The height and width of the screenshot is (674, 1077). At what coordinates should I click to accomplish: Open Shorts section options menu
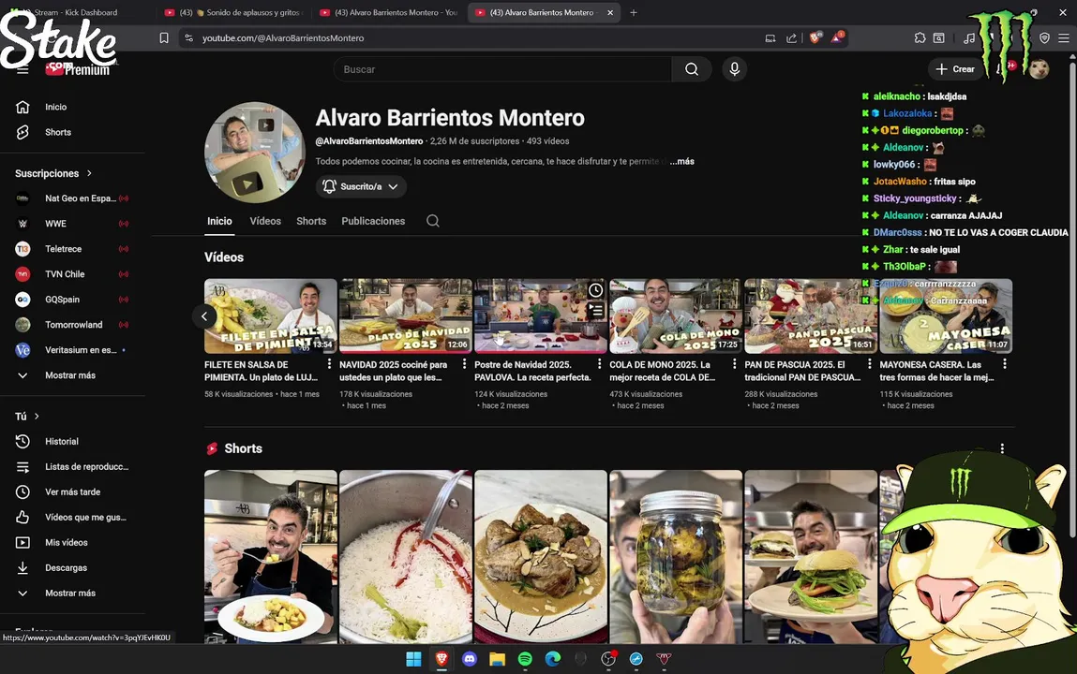click(1002, 448)
